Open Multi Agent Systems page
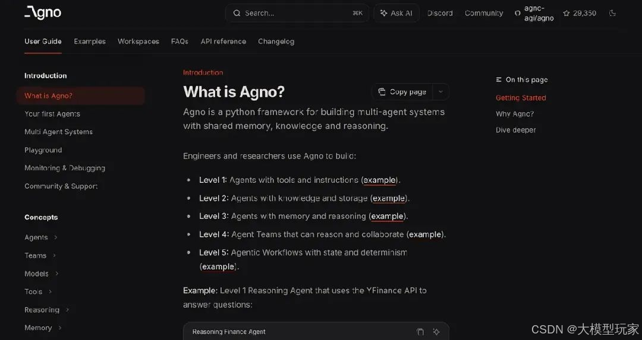The height and width of the screenshot is (340, 642). [x=58, y=132]
